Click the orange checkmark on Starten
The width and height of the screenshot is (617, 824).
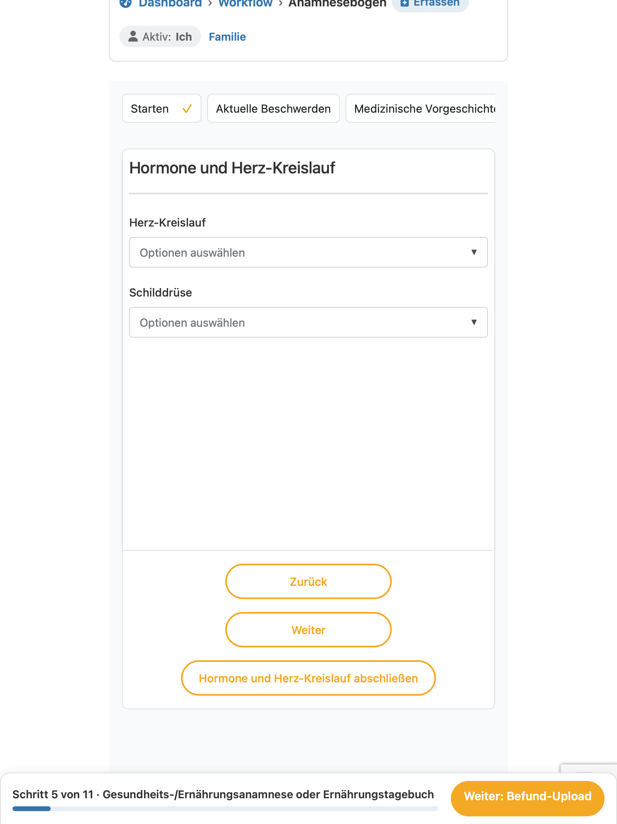(x=187, y=109)
